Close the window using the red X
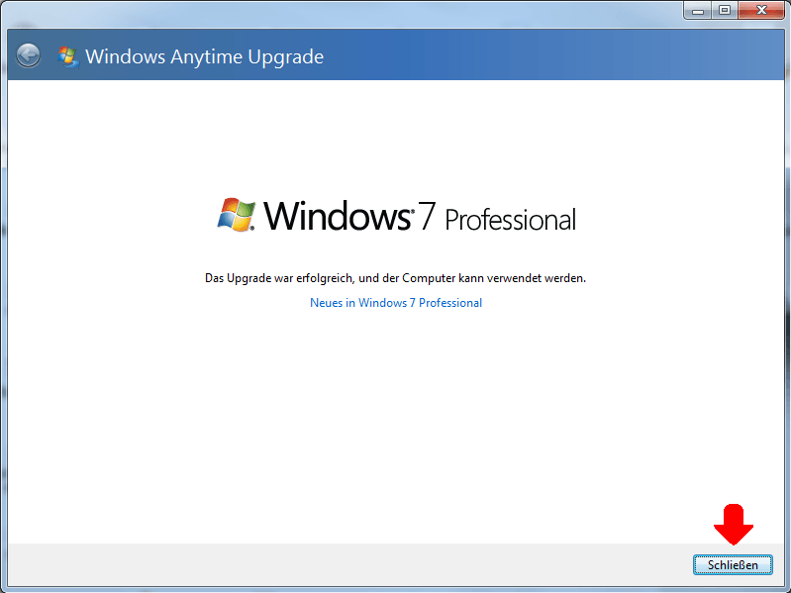Viewport: 791px width, 593px height. pos(761,10)
